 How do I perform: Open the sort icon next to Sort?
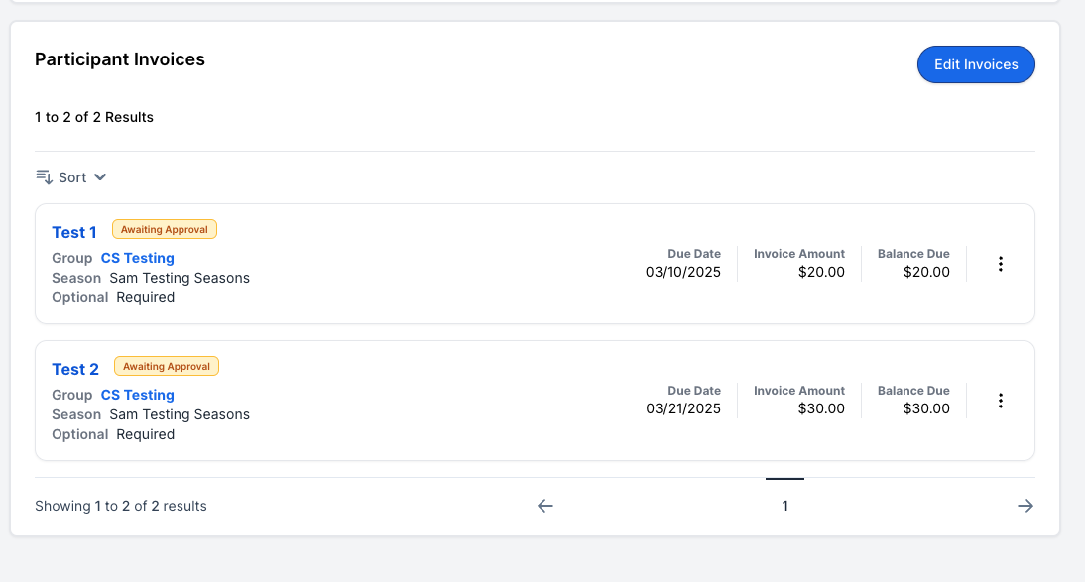coord(43,176)
